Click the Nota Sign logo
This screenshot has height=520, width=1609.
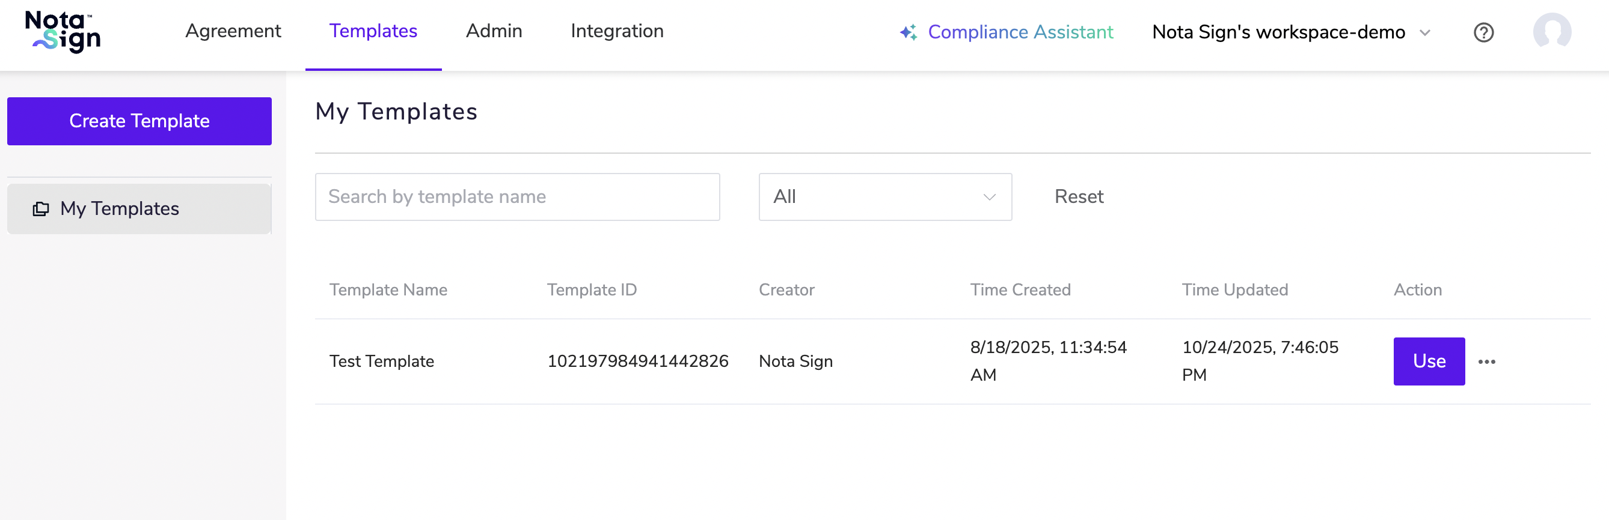pos(63,31)
